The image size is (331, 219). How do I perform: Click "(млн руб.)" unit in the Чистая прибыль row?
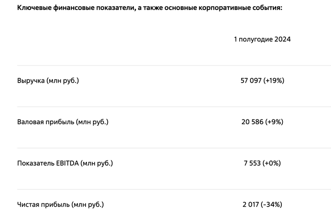pyautogui.click(x=87, y=204)
